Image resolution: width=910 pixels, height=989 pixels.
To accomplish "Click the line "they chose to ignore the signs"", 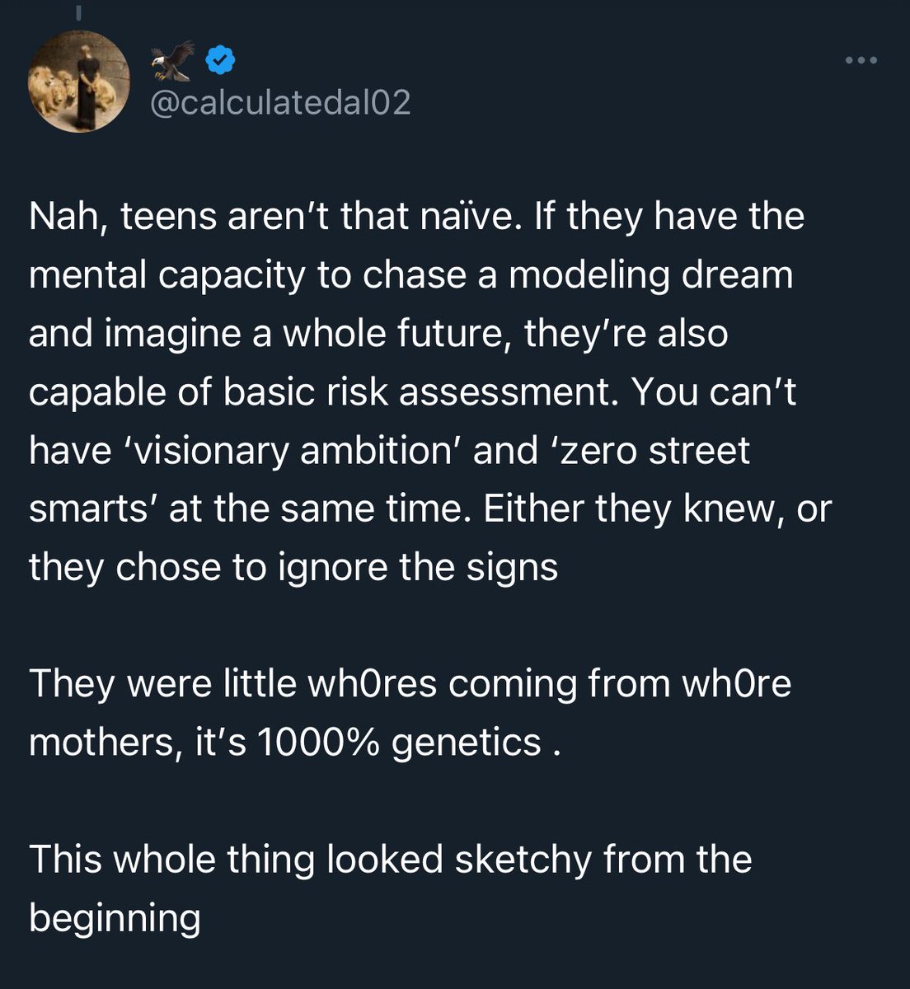I will 293,568.
